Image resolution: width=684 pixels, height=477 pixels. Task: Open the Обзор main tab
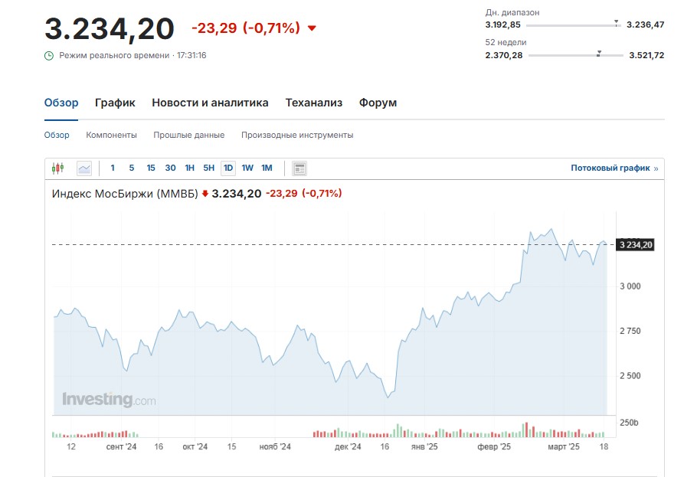coord(61,103)
